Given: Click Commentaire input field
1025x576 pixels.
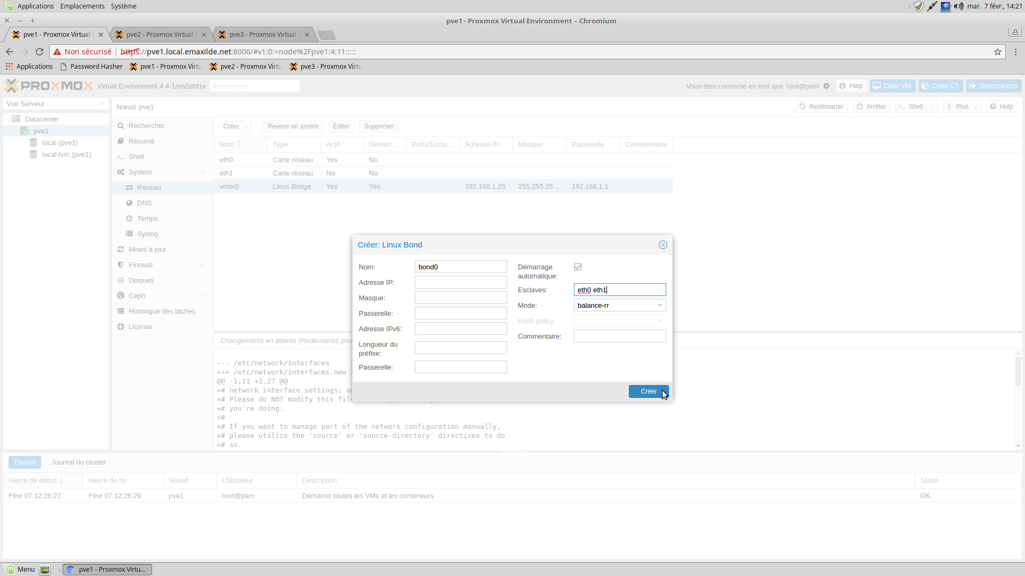Looking at the screenshot, I should (x=620, y=336).
